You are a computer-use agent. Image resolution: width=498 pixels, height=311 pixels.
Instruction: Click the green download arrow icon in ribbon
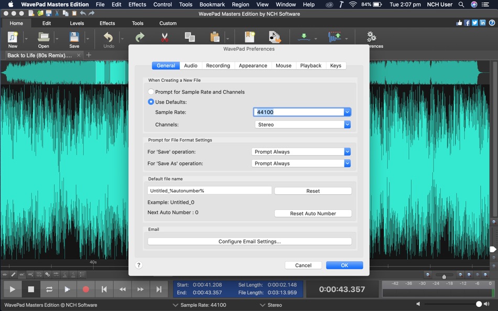pyautogui.click(x=304, y=37)
